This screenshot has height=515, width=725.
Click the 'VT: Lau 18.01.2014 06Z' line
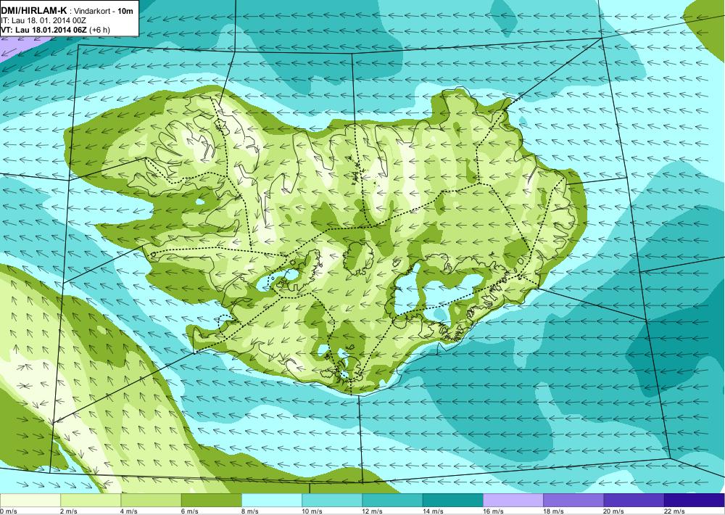click(44, 30)
